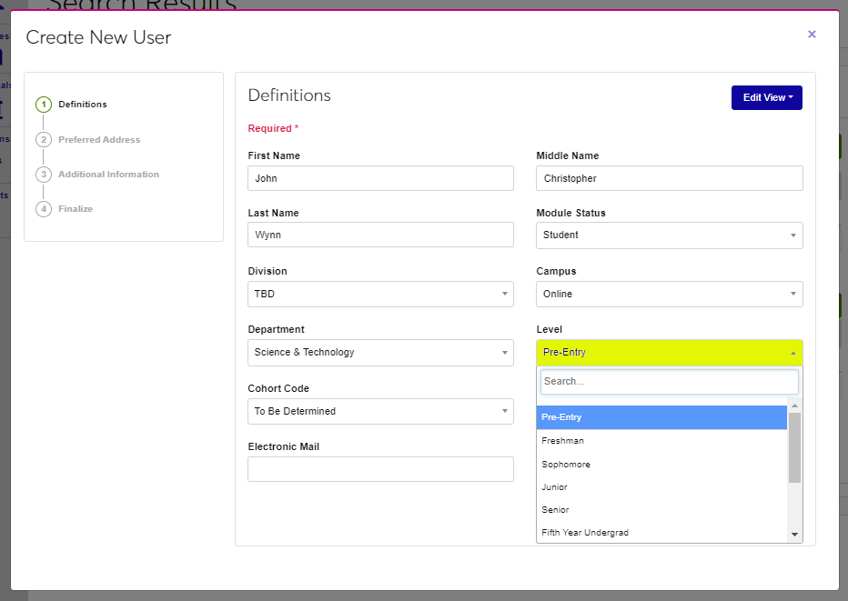Viewport: 848px width, 601px height.
Task: Open the Department dropdown
Action: point(380,353)
